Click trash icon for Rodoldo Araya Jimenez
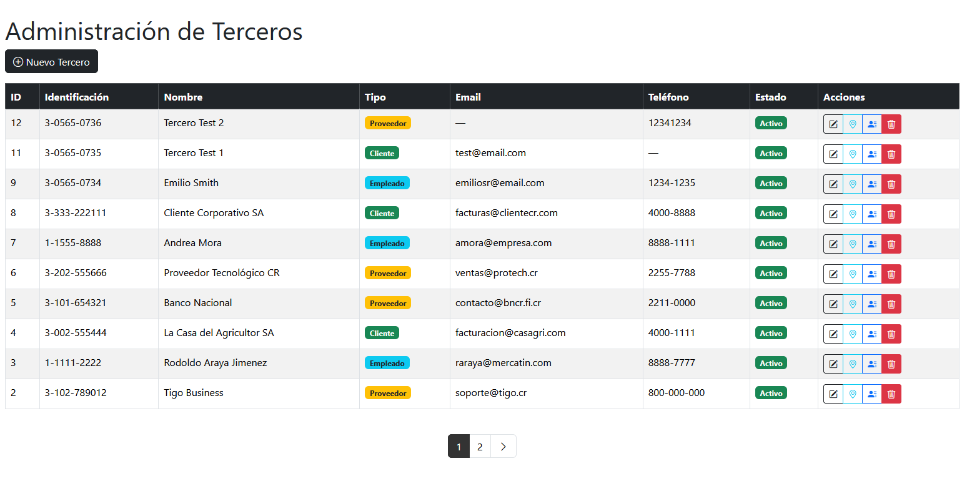Screen dimensions: 967x491 [891, 364]
